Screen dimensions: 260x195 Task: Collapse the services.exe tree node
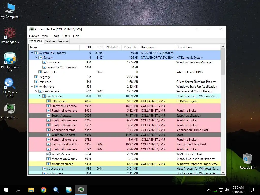[x=36, y=91]
